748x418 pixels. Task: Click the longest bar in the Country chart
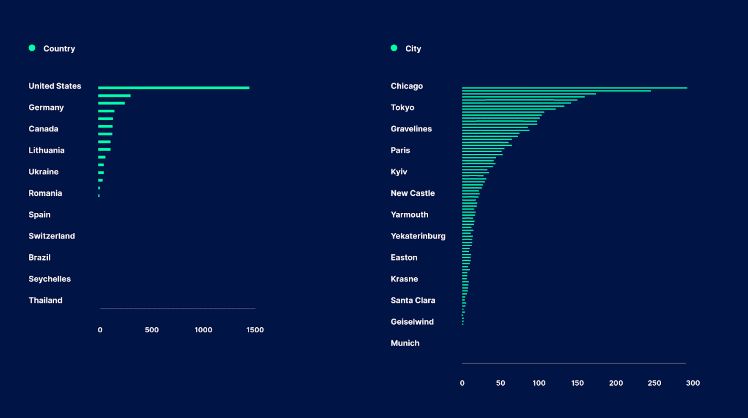(x=173, y=88)
